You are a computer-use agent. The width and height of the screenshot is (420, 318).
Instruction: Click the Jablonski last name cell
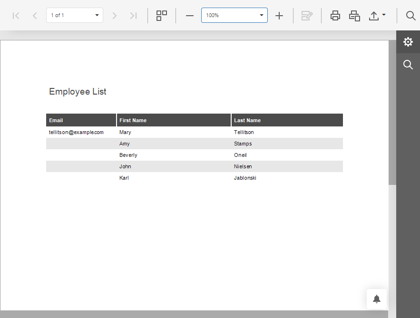pos(287,178)
